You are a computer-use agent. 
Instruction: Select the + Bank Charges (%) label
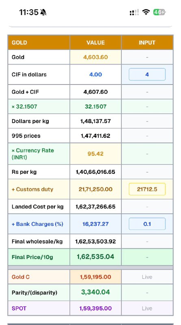pyautogui.click(x=37, y=224)
